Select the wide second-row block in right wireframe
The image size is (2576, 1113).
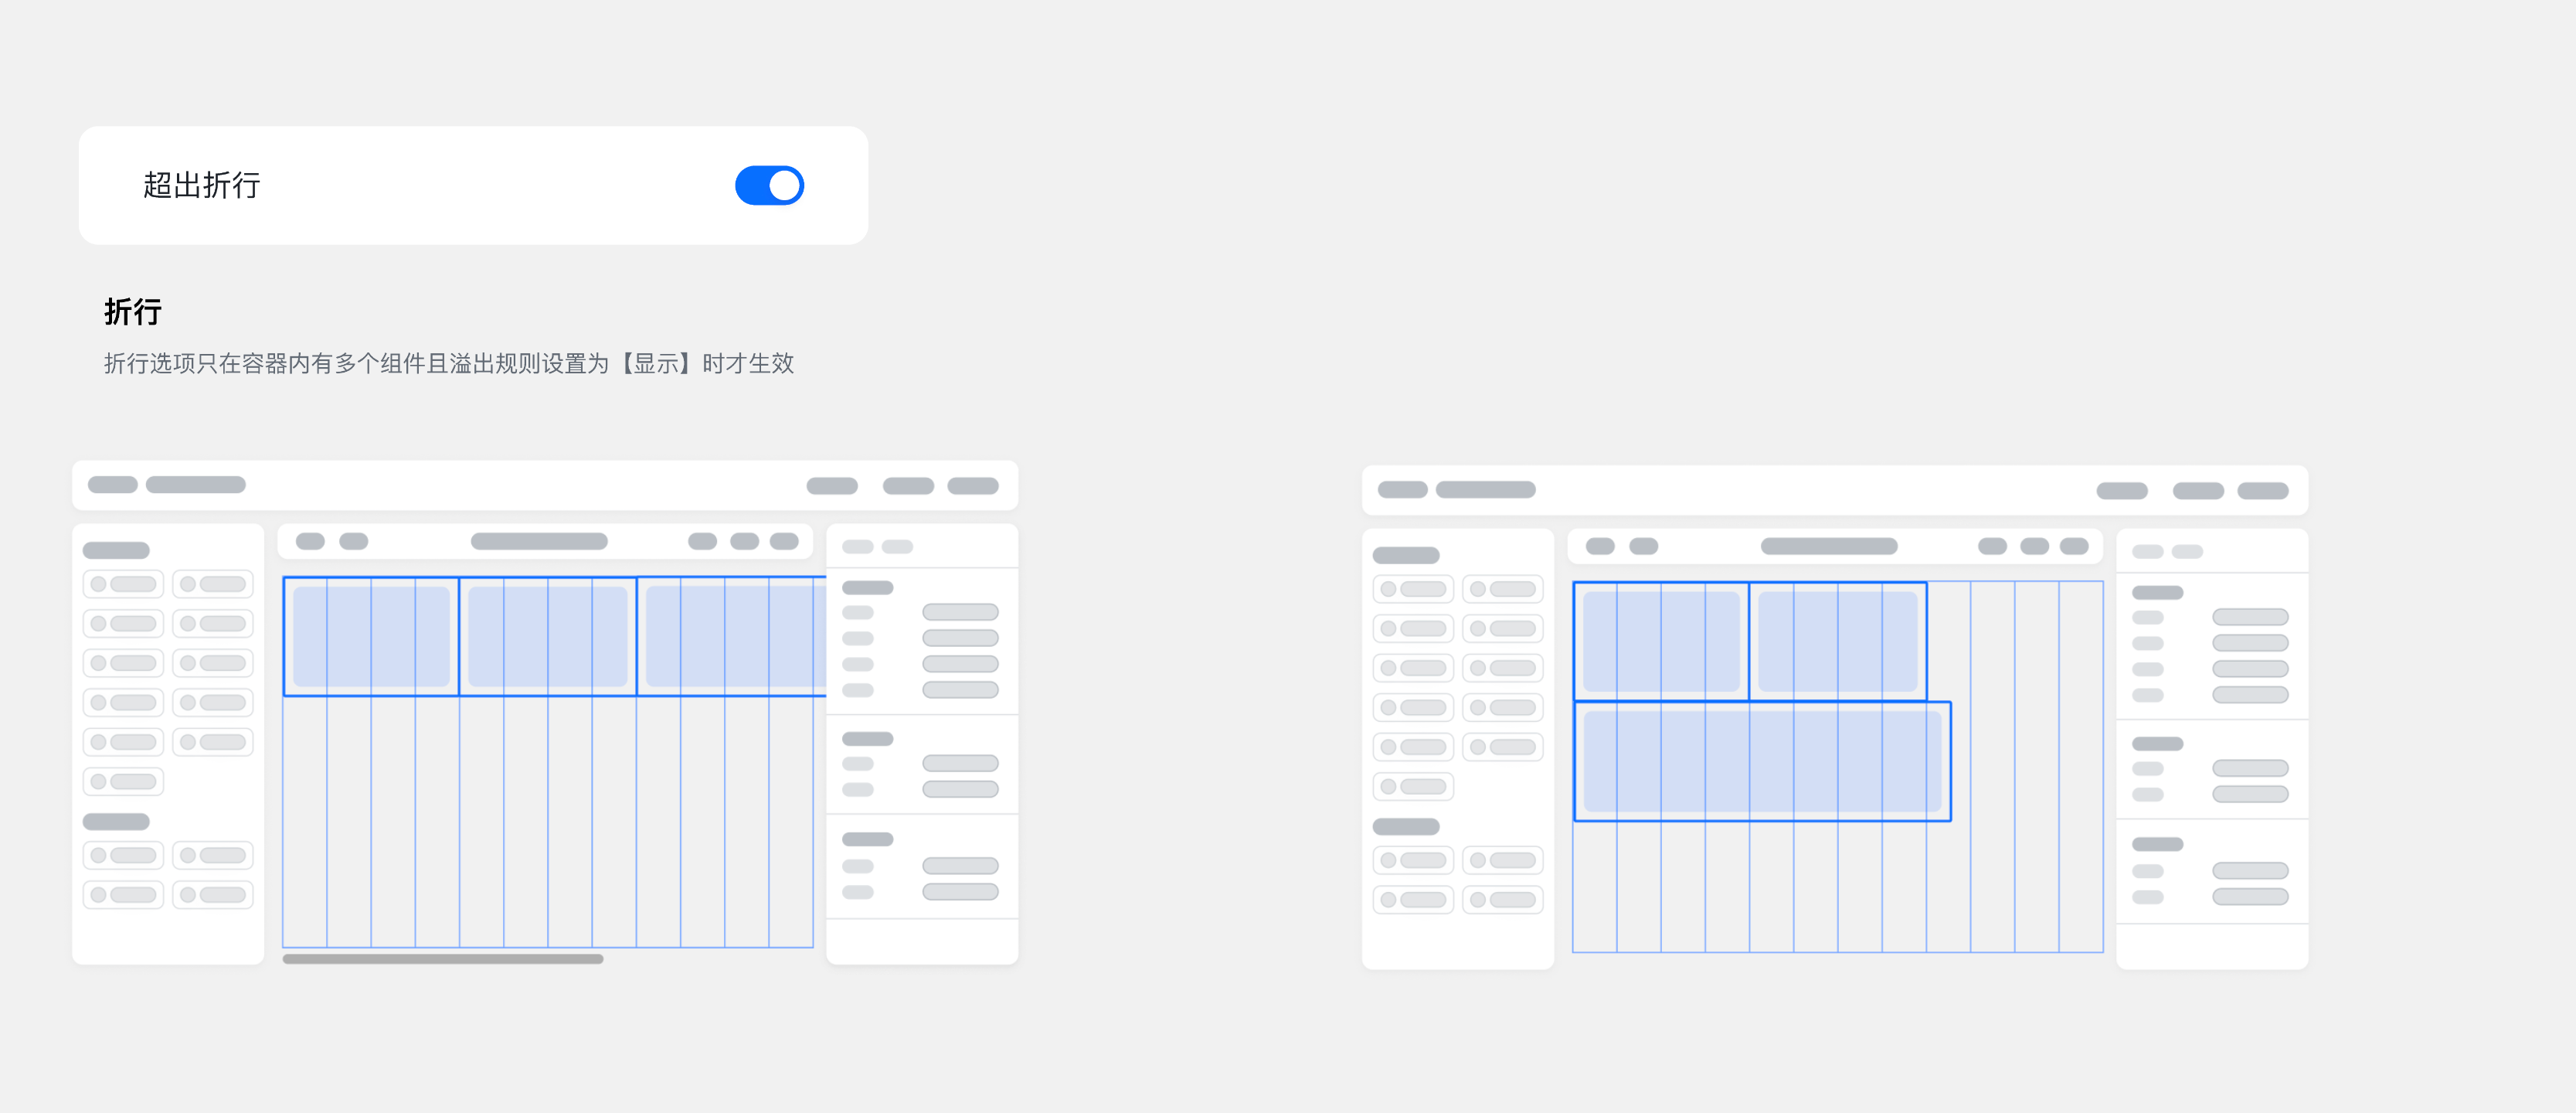click(1762, 761)
